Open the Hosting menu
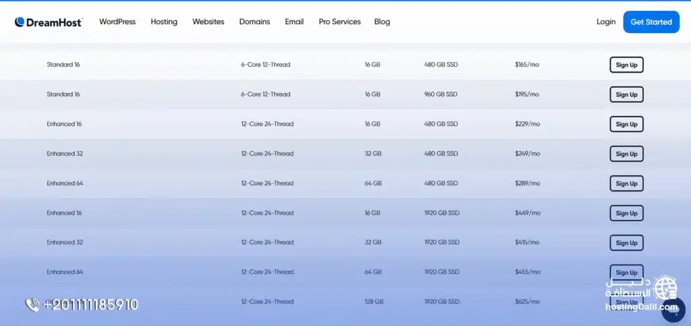This screenshot has height=326, width=691. coord(164,22)
